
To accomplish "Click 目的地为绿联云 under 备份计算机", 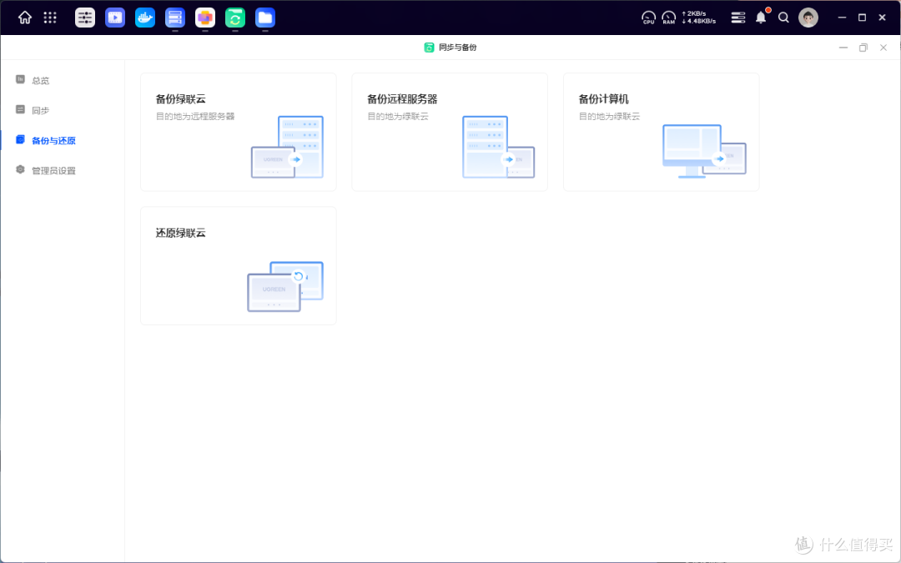I will coord(609,116).
